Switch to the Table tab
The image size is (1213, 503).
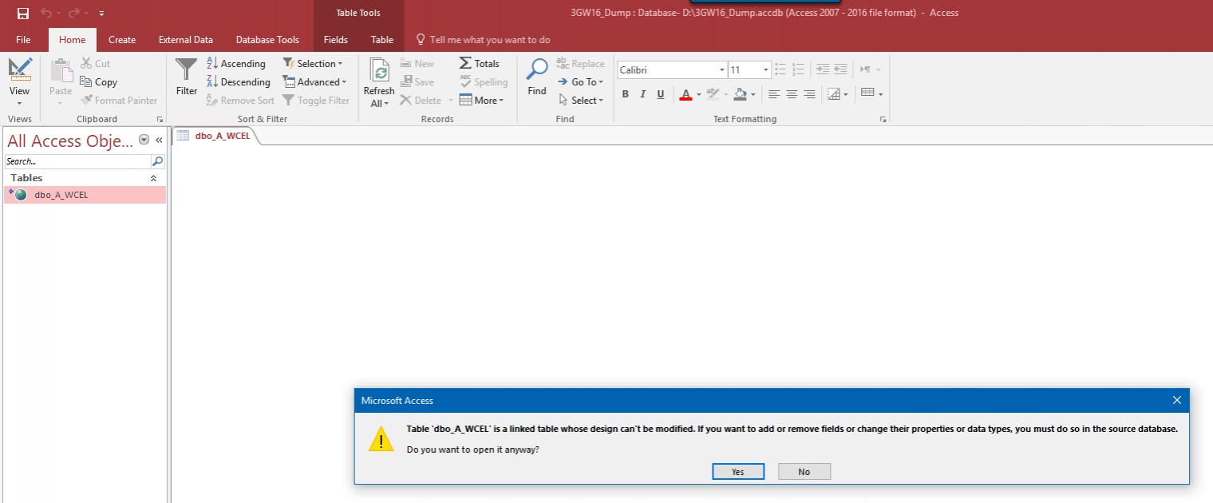(x=382, y=40)
